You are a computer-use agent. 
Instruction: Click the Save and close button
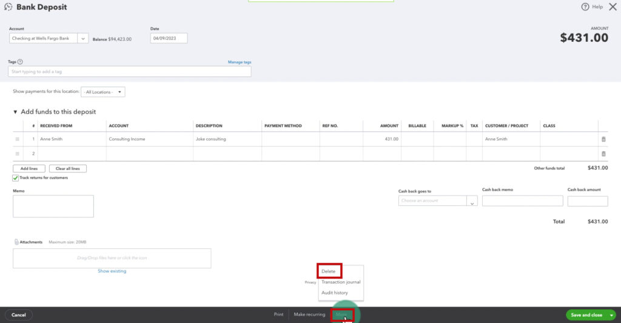[x=586, y=315]
